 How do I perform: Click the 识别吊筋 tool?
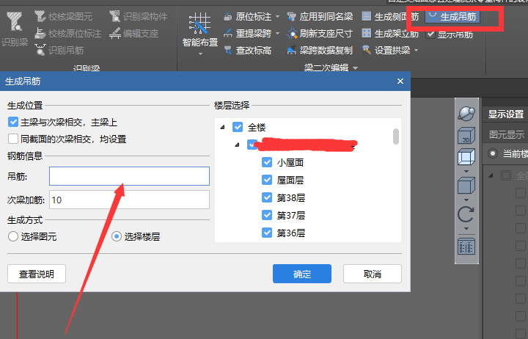tap(59, 50)
